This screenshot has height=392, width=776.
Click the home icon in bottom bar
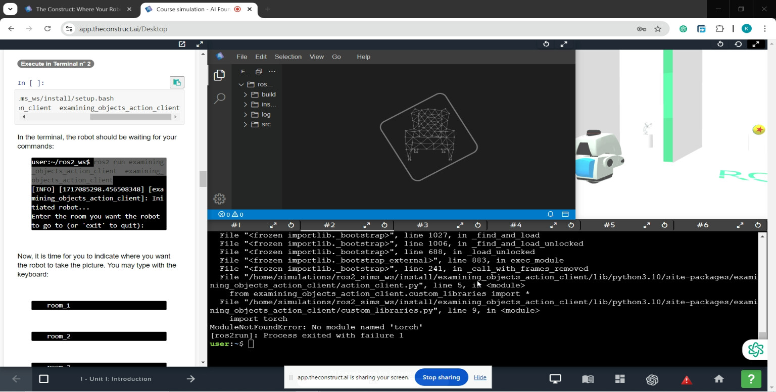click(719, 379)
